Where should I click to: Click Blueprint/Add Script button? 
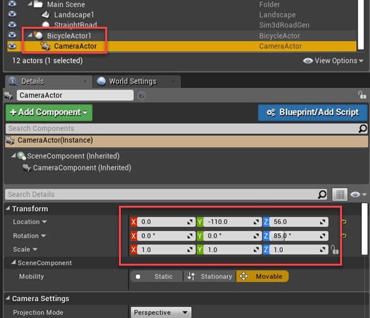coord(313,112)
